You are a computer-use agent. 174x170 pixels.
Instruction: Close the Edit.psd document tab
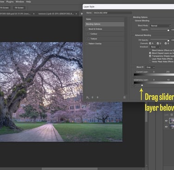(34, 14)
